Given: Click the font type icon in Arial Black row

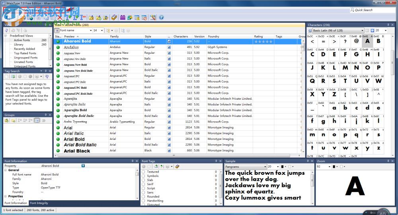Looking at the screenshot, I should pyautogui.click(x=169, y=151).
